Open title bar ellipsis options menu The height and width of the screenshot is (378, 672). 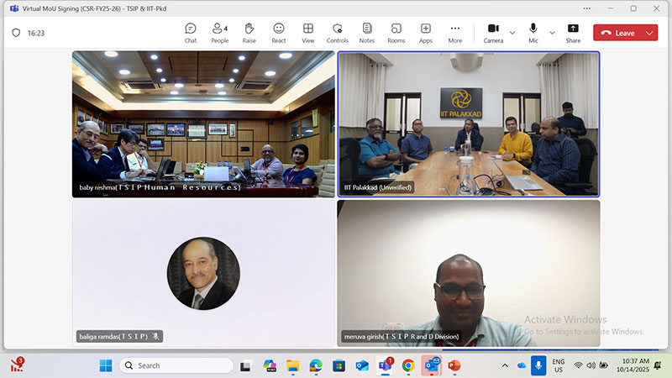[586, 8]
